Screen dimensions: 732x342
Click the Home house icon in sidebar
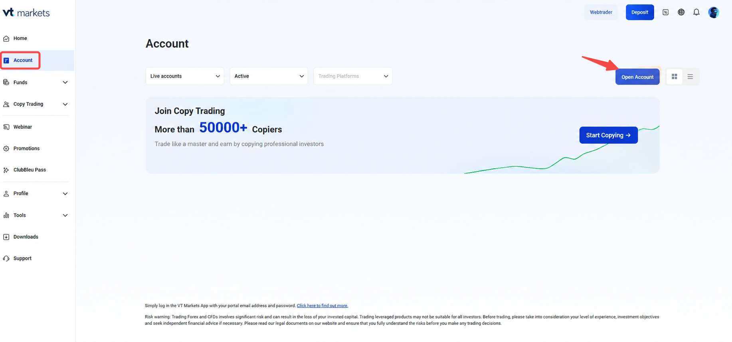(x=6, y=39)
